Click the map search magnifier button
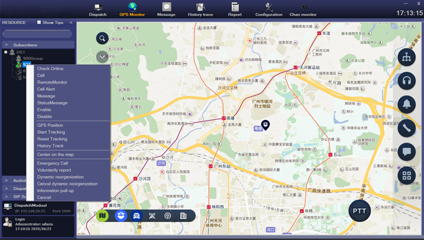This screenshot has height=240, width=424. (x=102, y=38)
